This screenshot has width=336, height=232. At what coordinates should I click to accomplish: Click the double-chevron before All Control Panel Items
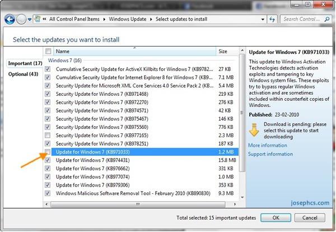click(x=44, y=19)
